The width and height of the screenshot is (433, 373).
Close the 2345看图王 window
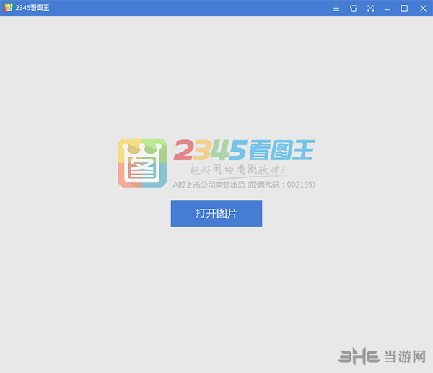pos(423,8)
